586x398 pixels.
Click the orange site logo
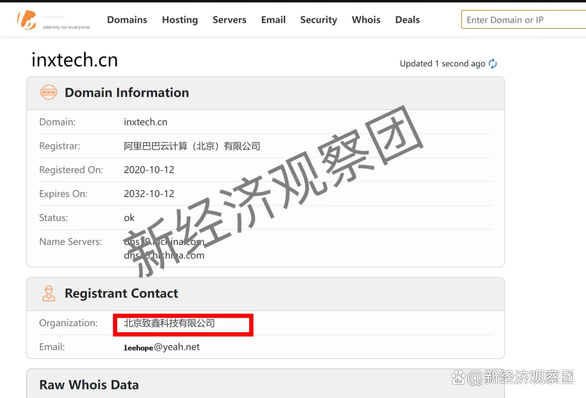pyautogui.click(x=27, y=20)
